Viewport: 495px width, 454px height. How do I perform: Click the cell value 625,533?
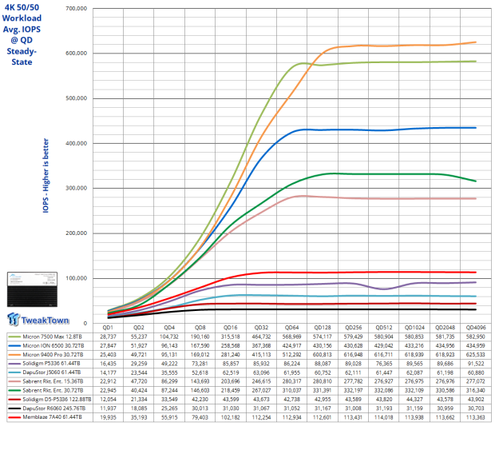(x=476, y=355)
